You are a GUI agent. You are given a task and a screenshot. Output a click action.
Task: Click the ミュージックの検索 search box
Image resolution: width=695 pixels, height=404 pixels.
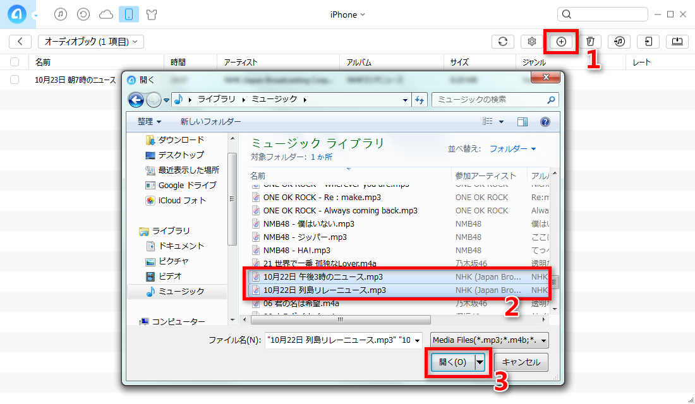pos(495,100)
